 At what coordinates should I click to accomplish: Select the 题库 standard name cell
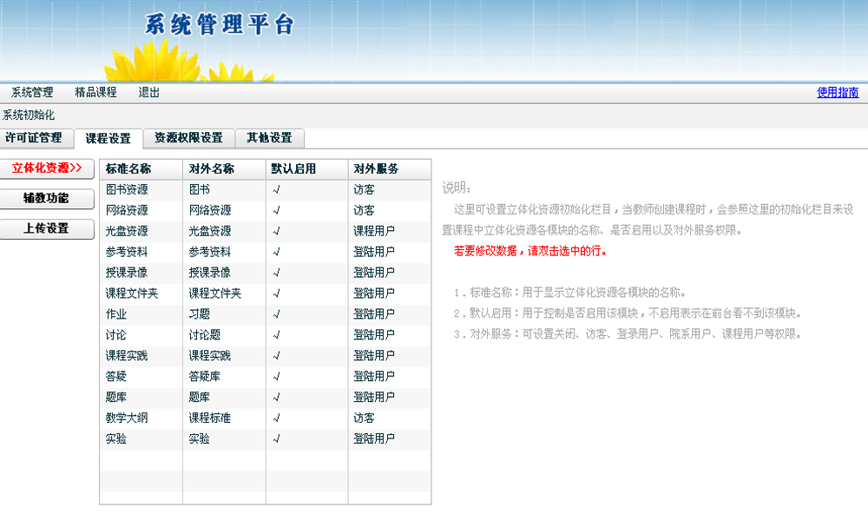[x=116, y=398]
